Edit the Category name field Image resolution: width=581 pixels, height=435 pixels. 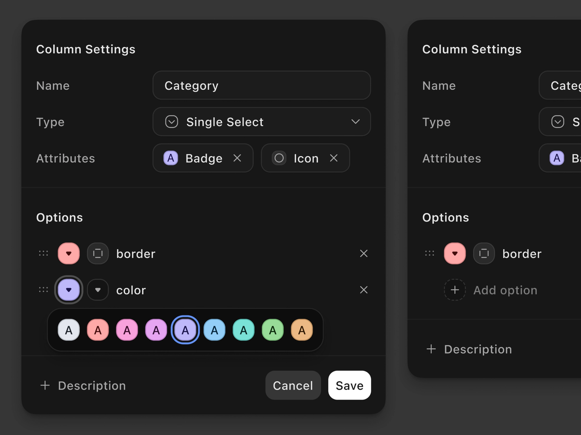(261, 85)
